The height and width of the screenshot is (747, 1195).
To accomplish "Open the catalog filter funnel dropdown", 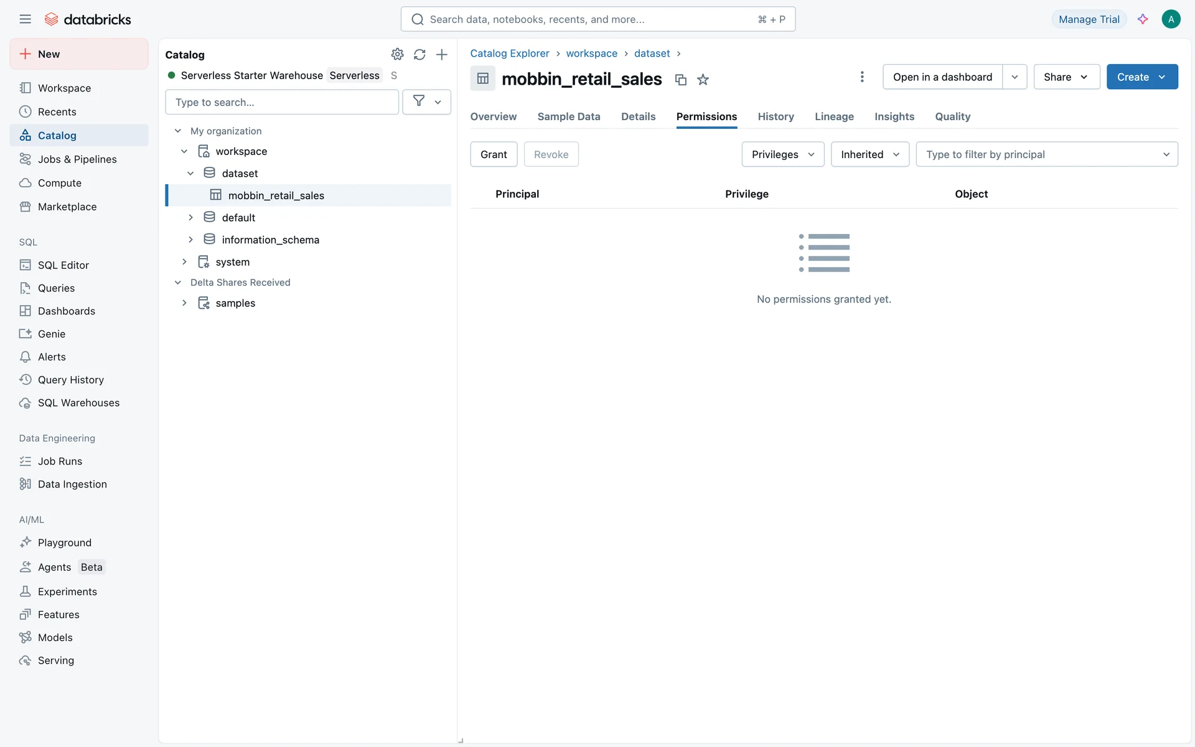I will (x=426, y=101).
